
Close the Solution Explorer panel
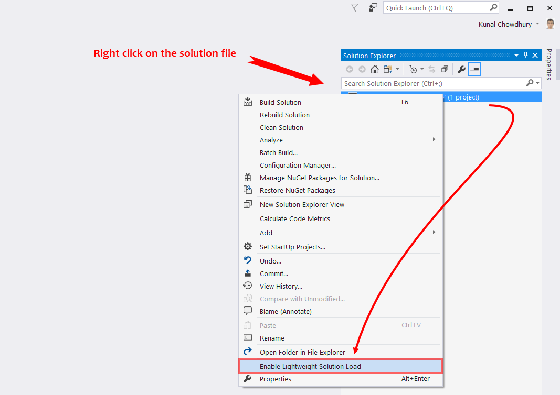click(x=535, y=55)
